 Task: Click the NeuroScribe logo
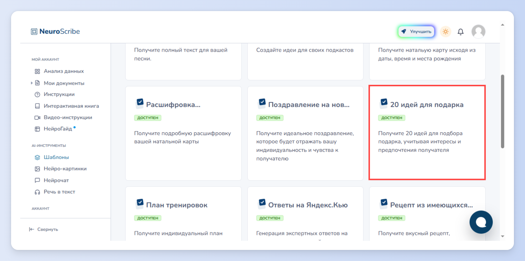pos(55,31)
